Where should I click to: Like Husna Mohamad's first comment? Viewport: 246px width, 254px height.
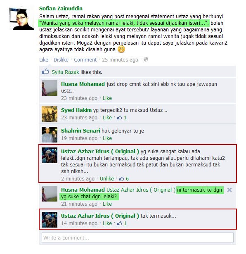point(107,98)
